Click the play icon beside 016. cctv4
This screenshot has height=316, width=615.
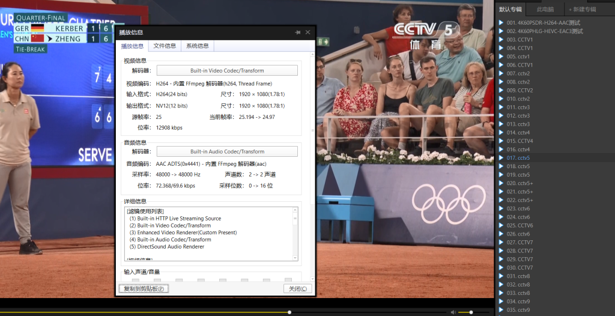(x=501, y=149)
